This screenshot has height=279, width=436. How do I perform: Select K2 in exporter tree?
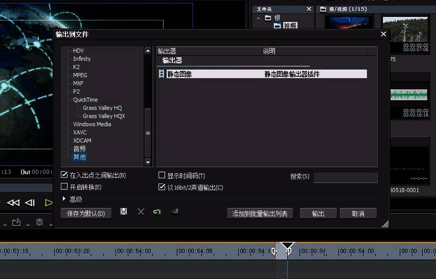point(76,67)
